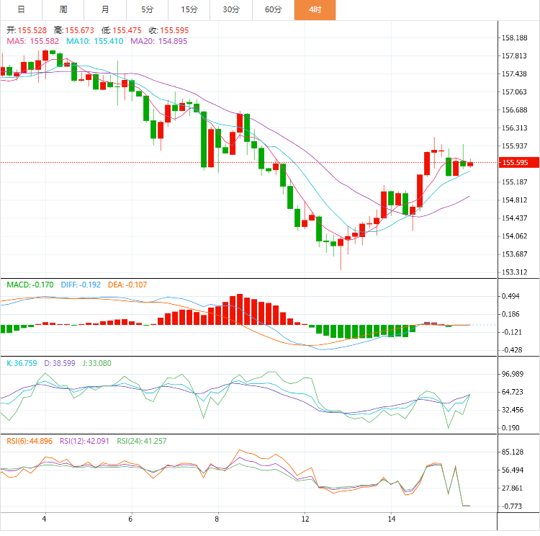Screen dimensions: 540x536
Task: Open the 月 (monthly) chart tab
Action: (105, 9)
